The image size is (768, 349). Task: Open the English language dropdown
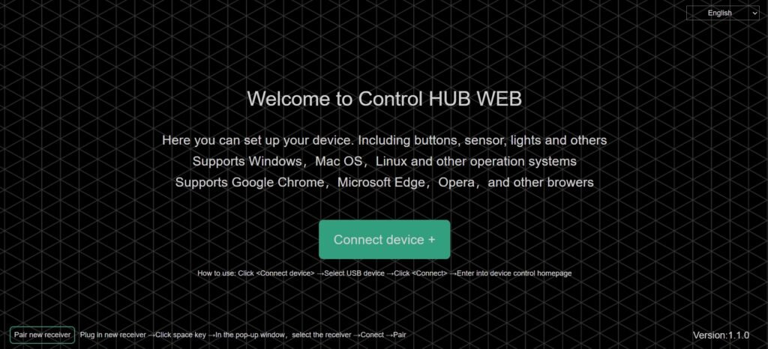[x=723, y=13]
